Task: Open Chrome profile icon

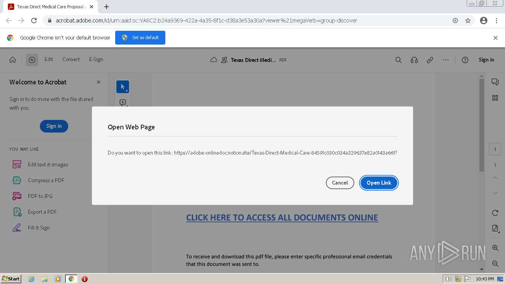Action: [x=484, y=21]
